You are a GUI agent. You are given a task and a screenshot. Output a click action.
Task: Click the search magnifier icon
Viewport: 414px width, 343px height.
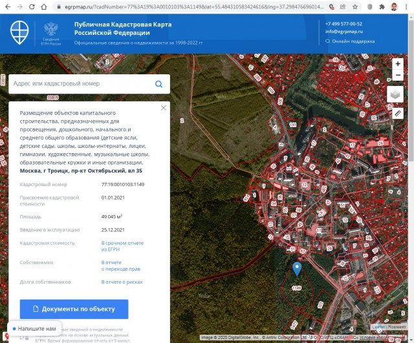[x=159, y=84]
